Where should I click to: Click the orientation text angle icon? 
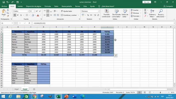(x=55, y=11)
